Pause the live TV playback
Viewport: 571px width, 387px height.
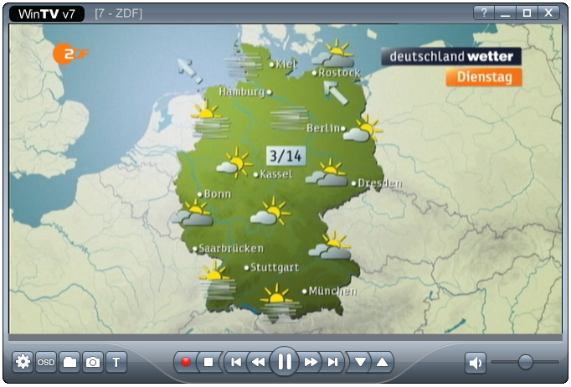tap(285, 362)
